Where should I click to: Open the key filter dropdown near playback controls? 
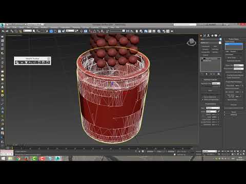coord(210,151)
